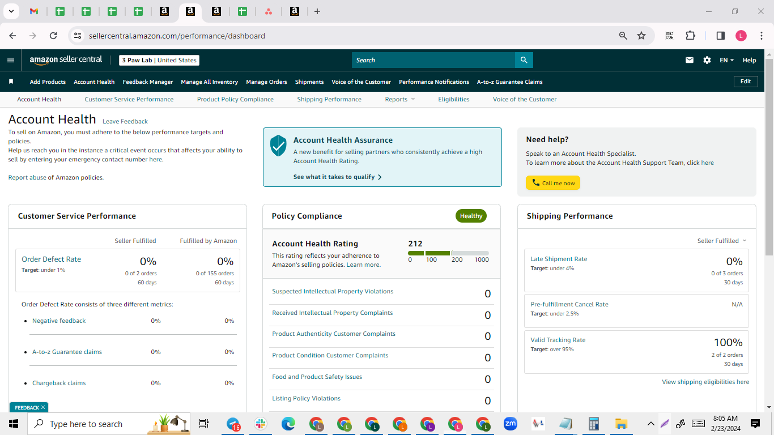The height and width of the screenshot is (435, 774).
Task: Open the Late Shipment Rate link
Action: [559, 259]
